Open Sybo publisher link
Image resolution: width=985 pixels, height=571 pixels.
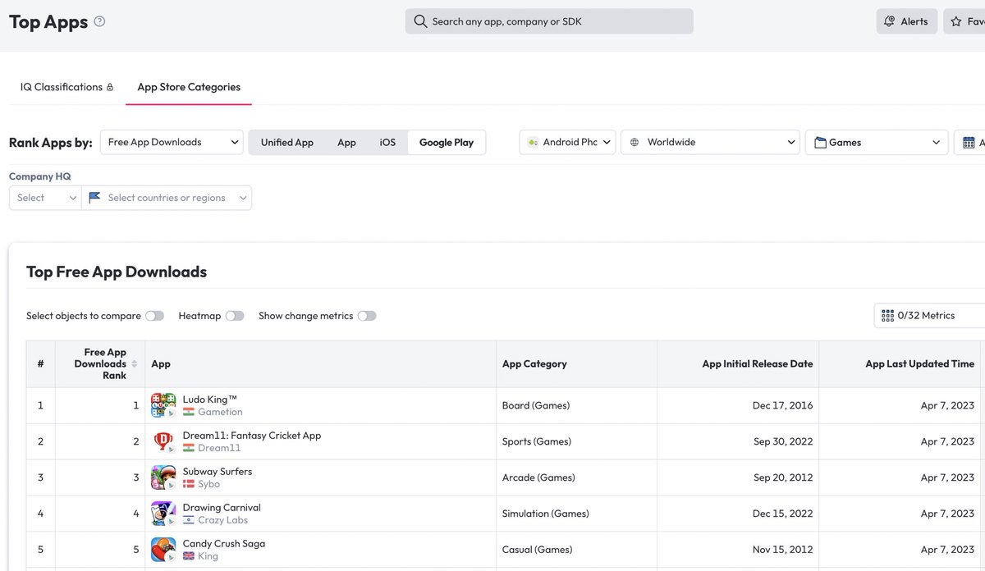coord(208,484)
